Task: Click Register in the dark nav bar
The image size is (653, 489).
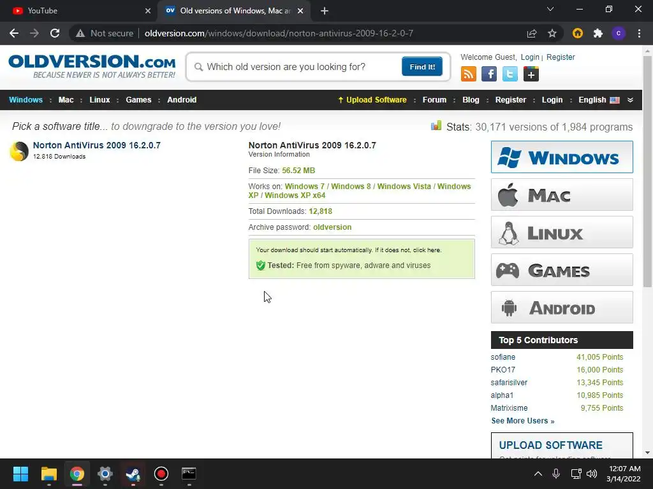Action: 511,100
